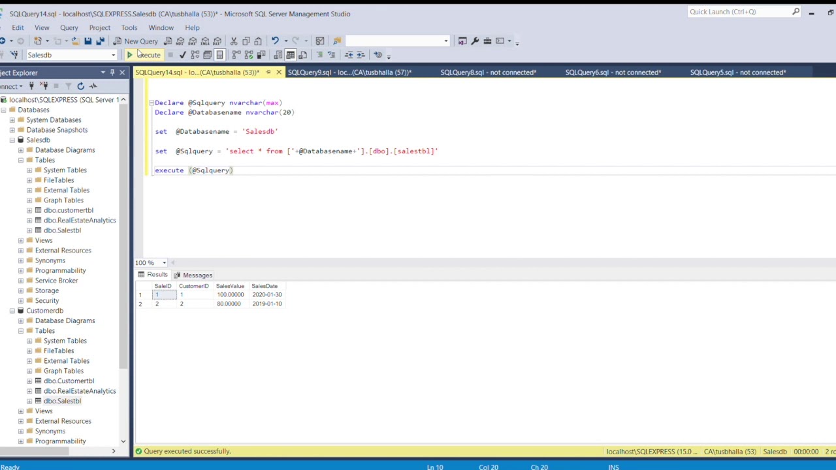This screenshot has width=836, height=470.
Task: Click the DAX query icon
Action: pyautogui.click(x=217, y=41)
